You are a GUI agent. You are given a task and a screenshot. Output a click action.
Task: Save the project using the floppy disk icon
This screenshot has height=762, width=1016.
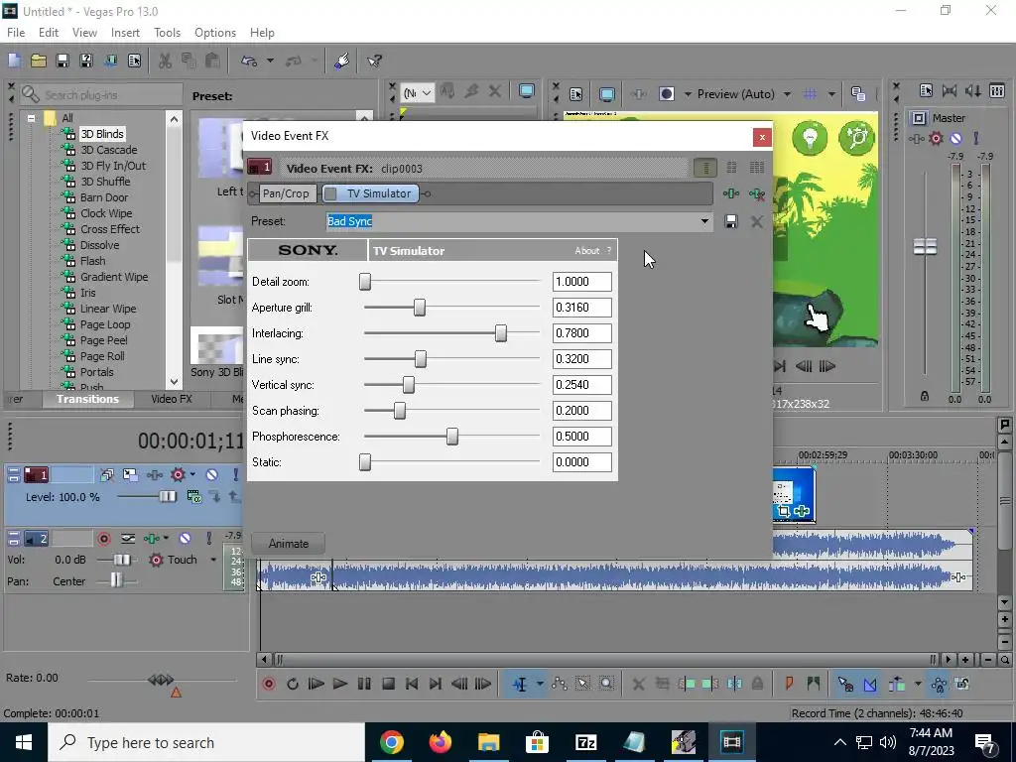click(x=63, y=61)
